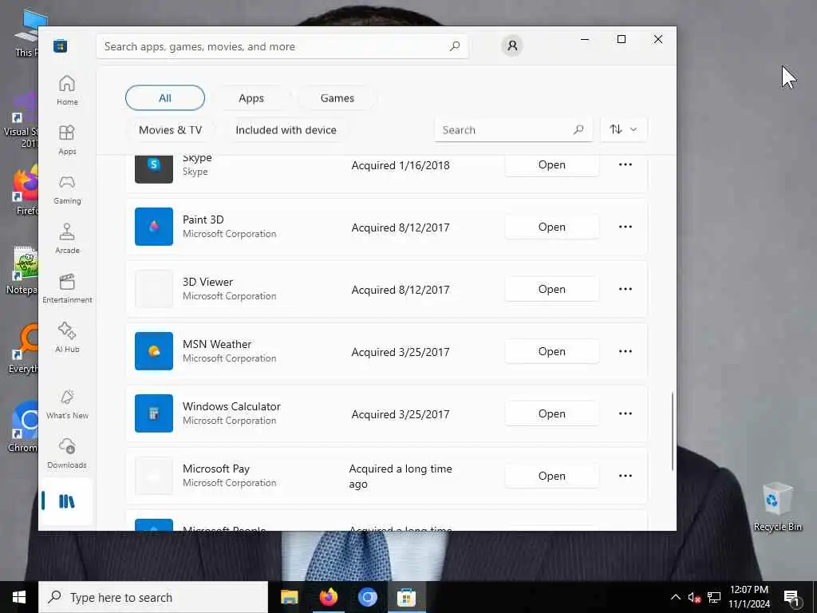Select Included with device filter

click(x=286, y=130)
